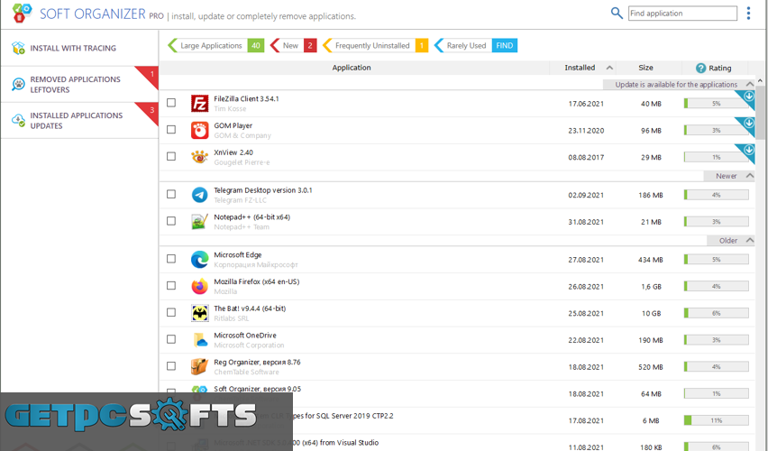Image resolution: width=768 pixels, height=451 pixels.
Task: Click the XnView app icon
Action: 199,157
